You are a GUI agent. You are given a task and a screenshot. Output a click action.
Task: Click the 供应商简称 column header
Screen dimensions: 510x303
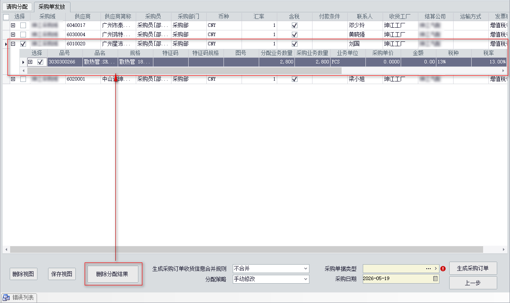118,17
